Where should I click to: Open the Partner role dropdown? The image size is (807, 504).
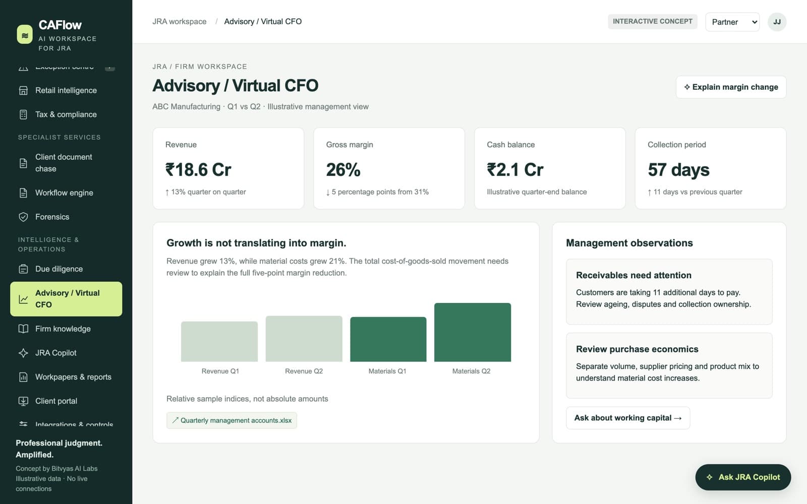732,22
